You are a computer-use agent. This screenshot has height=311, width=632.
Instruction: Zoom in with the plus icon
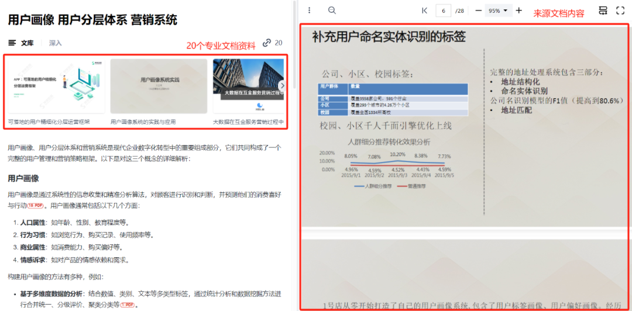pos(518,11)
